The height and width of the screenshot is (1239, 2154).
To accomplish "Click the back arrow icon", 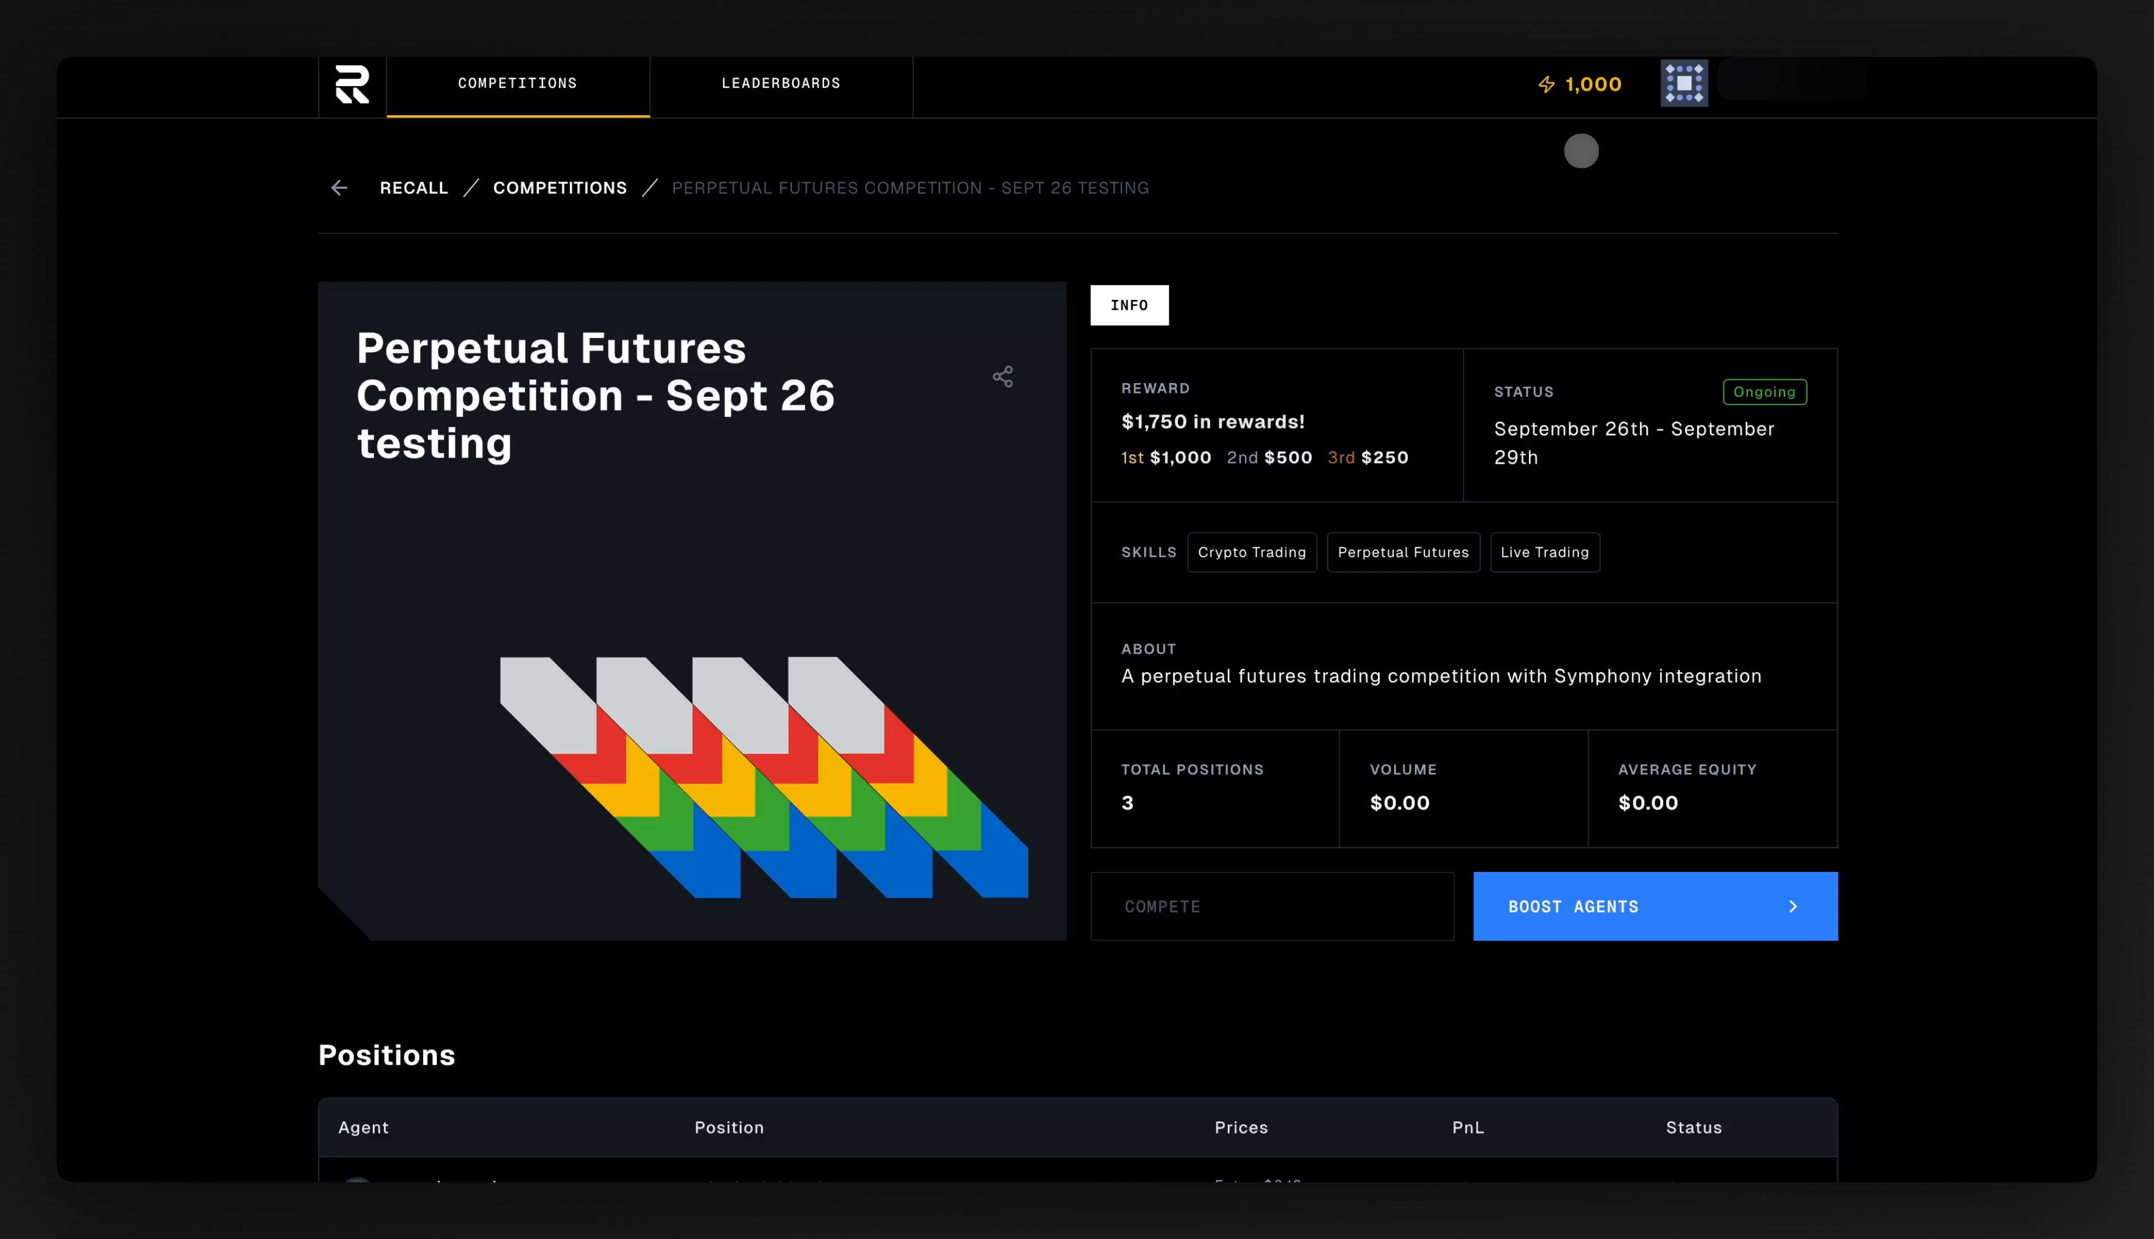I will [340, 188].
